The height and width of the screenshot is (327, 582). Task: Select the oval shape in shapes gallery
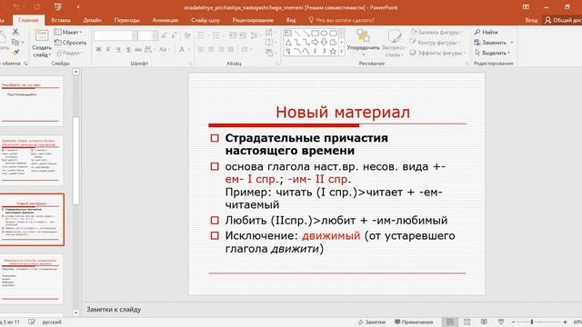[324, 34]
